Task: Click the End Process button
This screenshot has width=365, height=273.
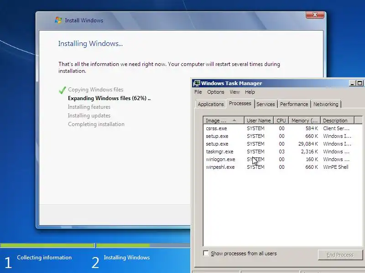Action: pyautogui.click(x=340, y=255)
